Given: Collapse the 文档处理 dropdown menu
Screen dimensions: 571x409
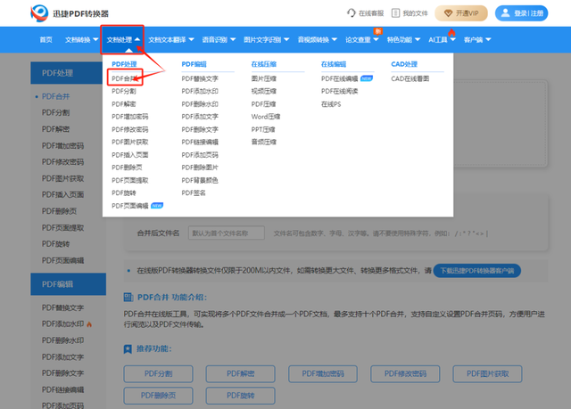Looking at the screenshot, I should (x=123, y=39).
